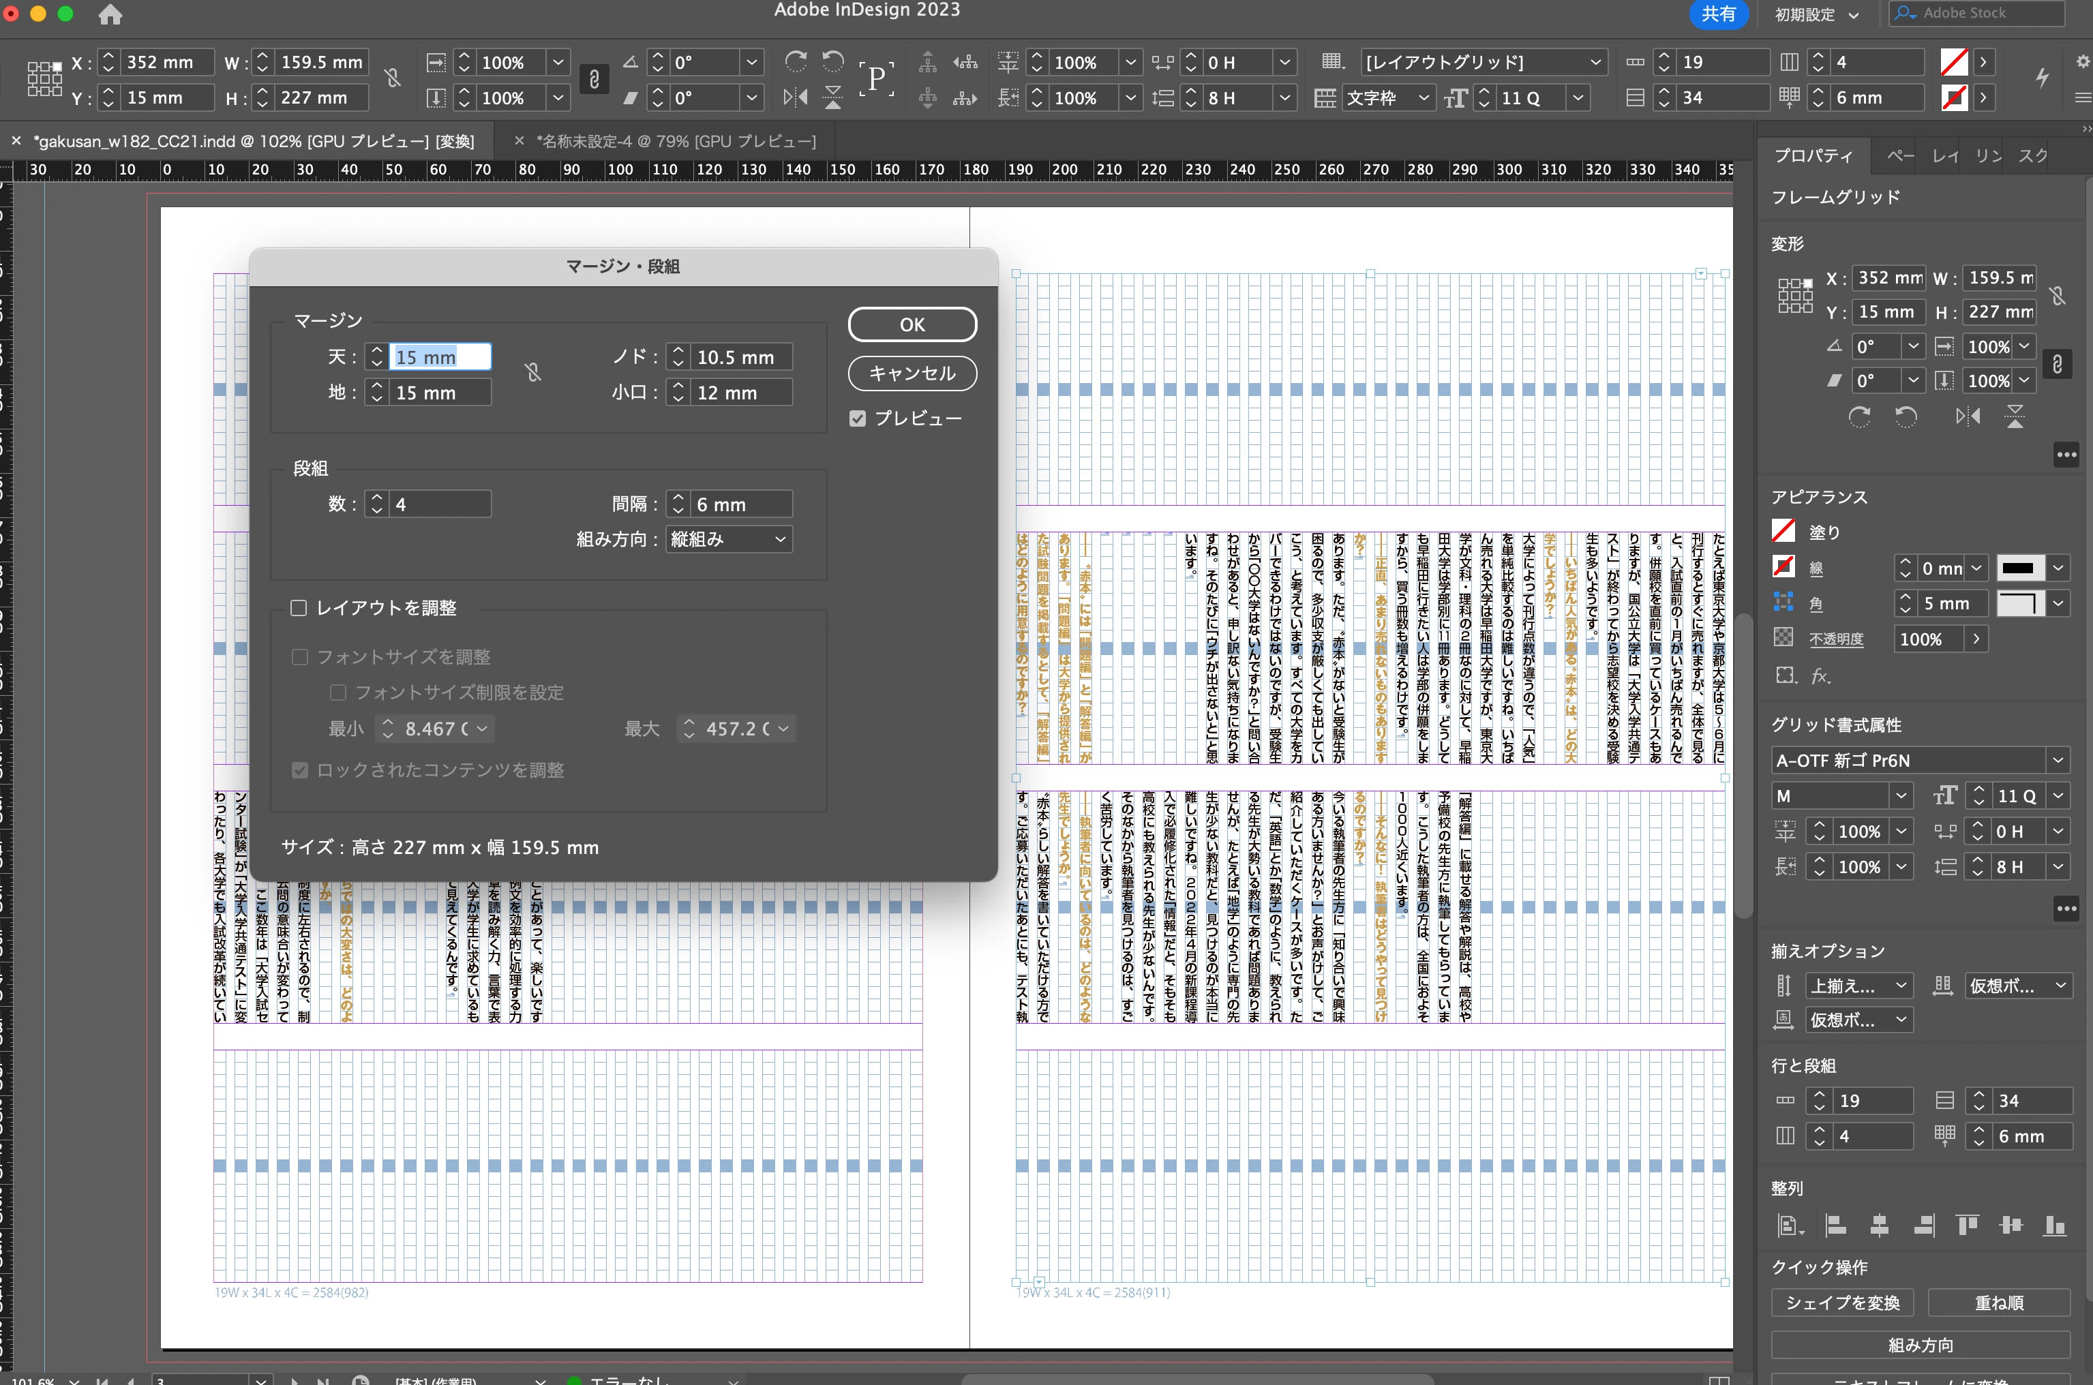Click the flip horizontal icon in the Properties panel
Image resolution: width=2093 pixels, height=1385 pixels.
(x=1968, y=416)
